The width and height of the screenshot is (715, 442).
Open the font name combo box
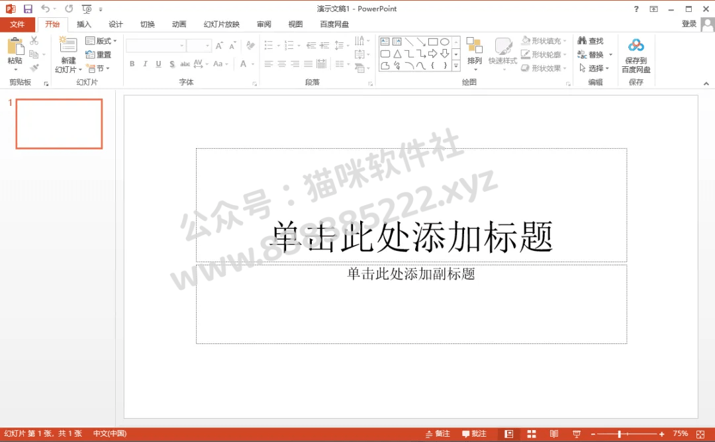click(x=156, y=46)
